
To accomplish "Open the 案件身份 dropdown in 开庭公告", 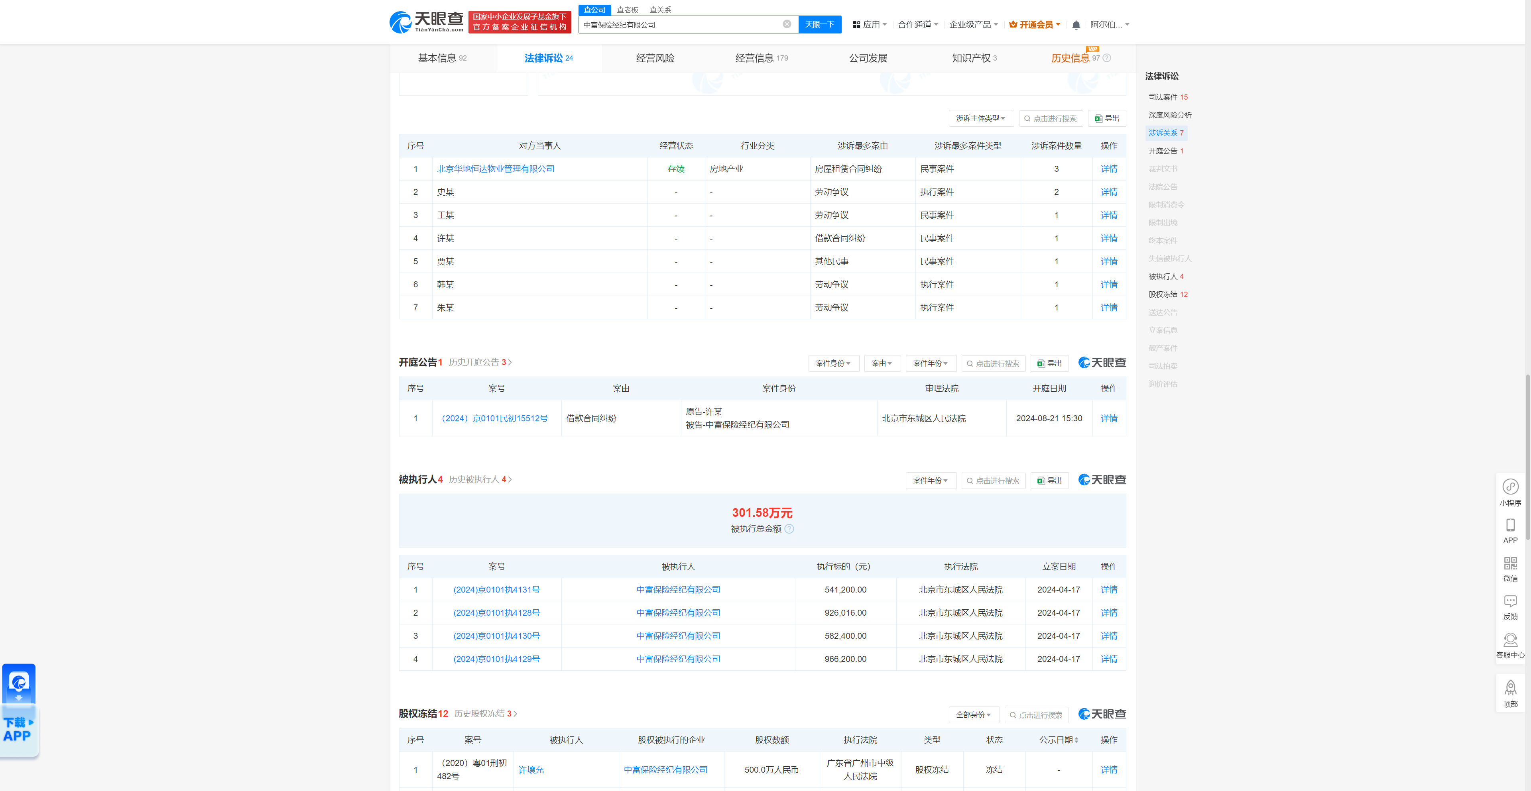I will click(833, 363).
